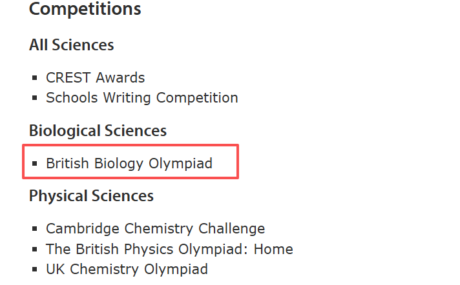Open the UK Chemistry Olympiad link
The width and height of the screenshot is (460, 285).
[127, 269]
